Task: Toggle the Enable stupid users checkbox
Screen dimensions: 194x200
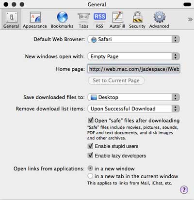Action: [x=90, y=146]
